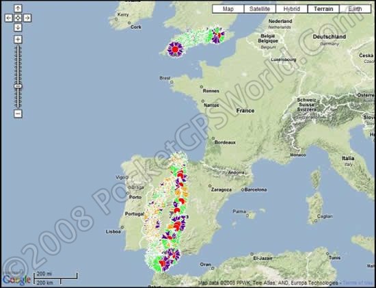Screen dimensions: 376x288
Task: Click the Cork city marker
Action: point(129,23)
